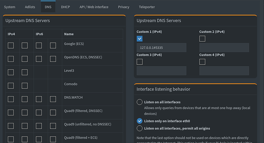This screenshot has width=264, height=143.
Task: Tick primary IPv4 for Quad9 (filtered, DNSSEC)
Action: point(11,112)
